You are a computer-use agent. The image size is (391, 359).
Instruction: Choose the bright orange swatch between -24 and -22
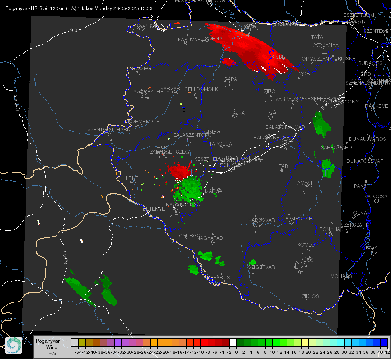coord(154,342)
